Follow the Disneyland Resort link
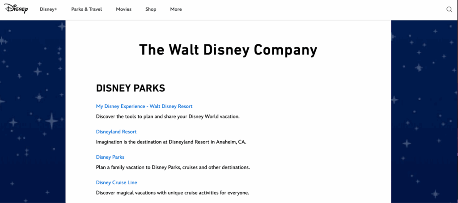The width and height of the screenshot is (458, 203). 116,132
